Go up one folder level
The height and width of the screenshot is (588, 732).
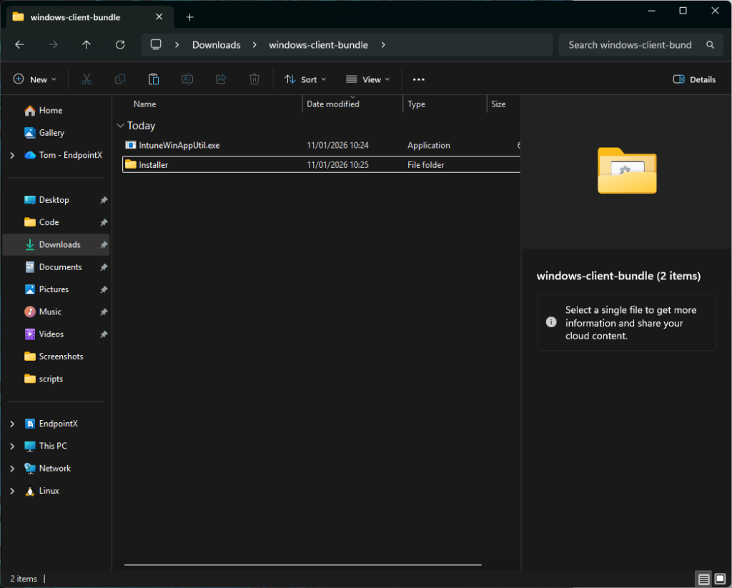[86, 45]
